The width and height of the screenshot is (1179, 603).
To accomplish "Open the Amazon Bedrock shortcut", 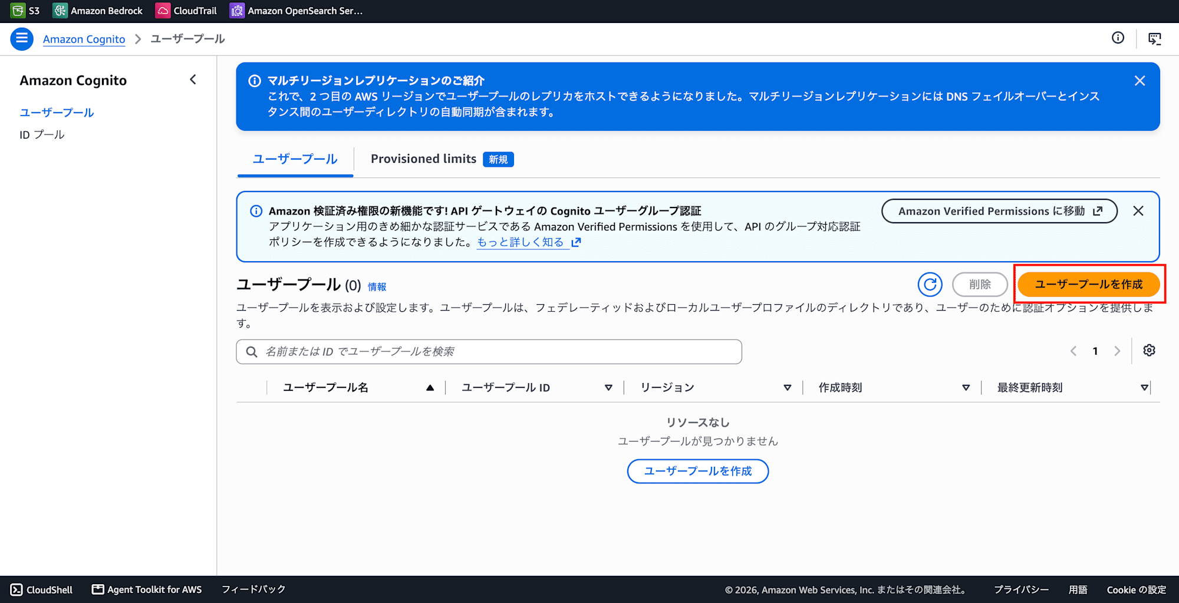I will pos(98,11).
